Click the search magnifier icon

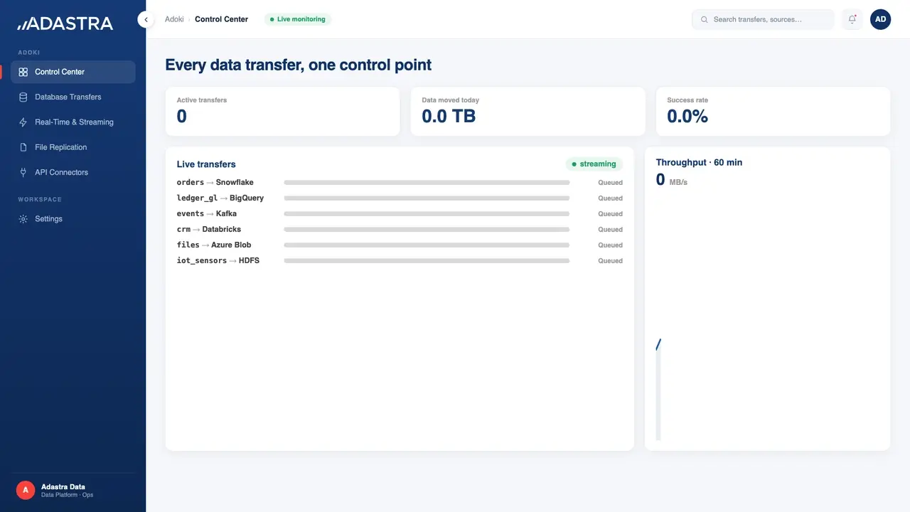click(705, 19)
